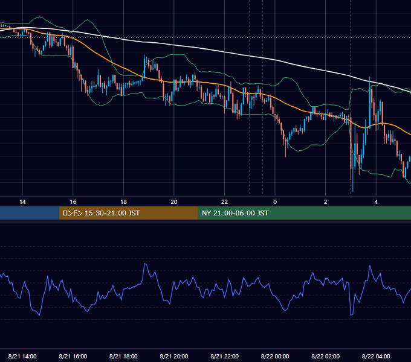Select the NY 21:00-06:00 JST session bar

[304, 213]
